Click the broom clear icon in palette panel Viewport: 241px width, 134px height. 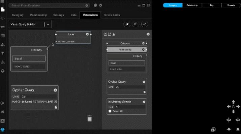(x=114, y=34)
